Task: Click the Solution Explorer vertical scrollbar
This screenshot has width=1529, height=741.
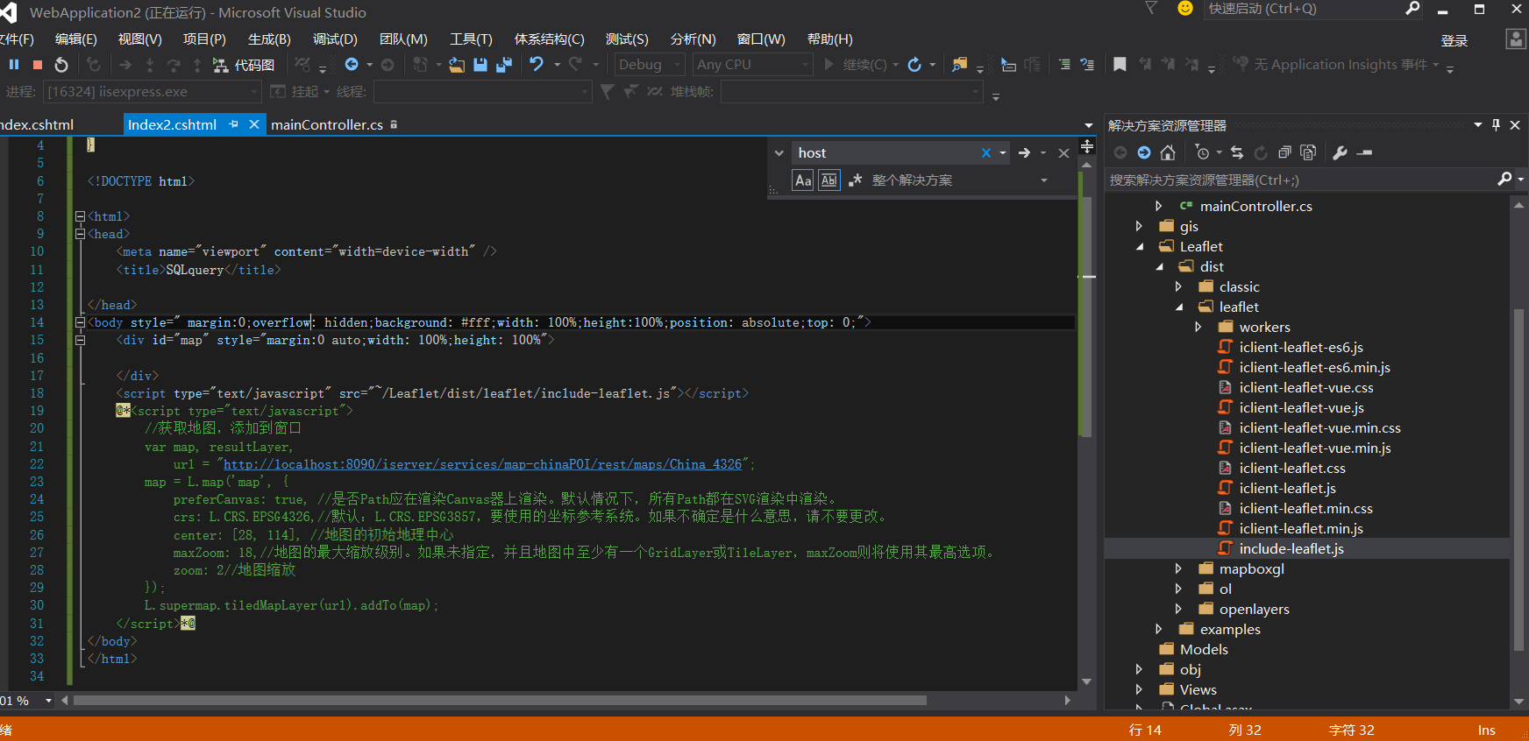Action: [x=1519, y=480]
